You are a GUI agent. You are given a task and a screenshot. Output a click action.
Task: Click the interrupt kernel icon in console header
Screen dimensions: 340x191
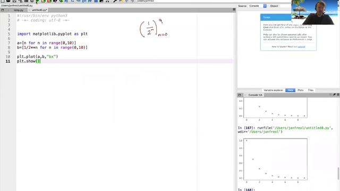click(330, 94)
